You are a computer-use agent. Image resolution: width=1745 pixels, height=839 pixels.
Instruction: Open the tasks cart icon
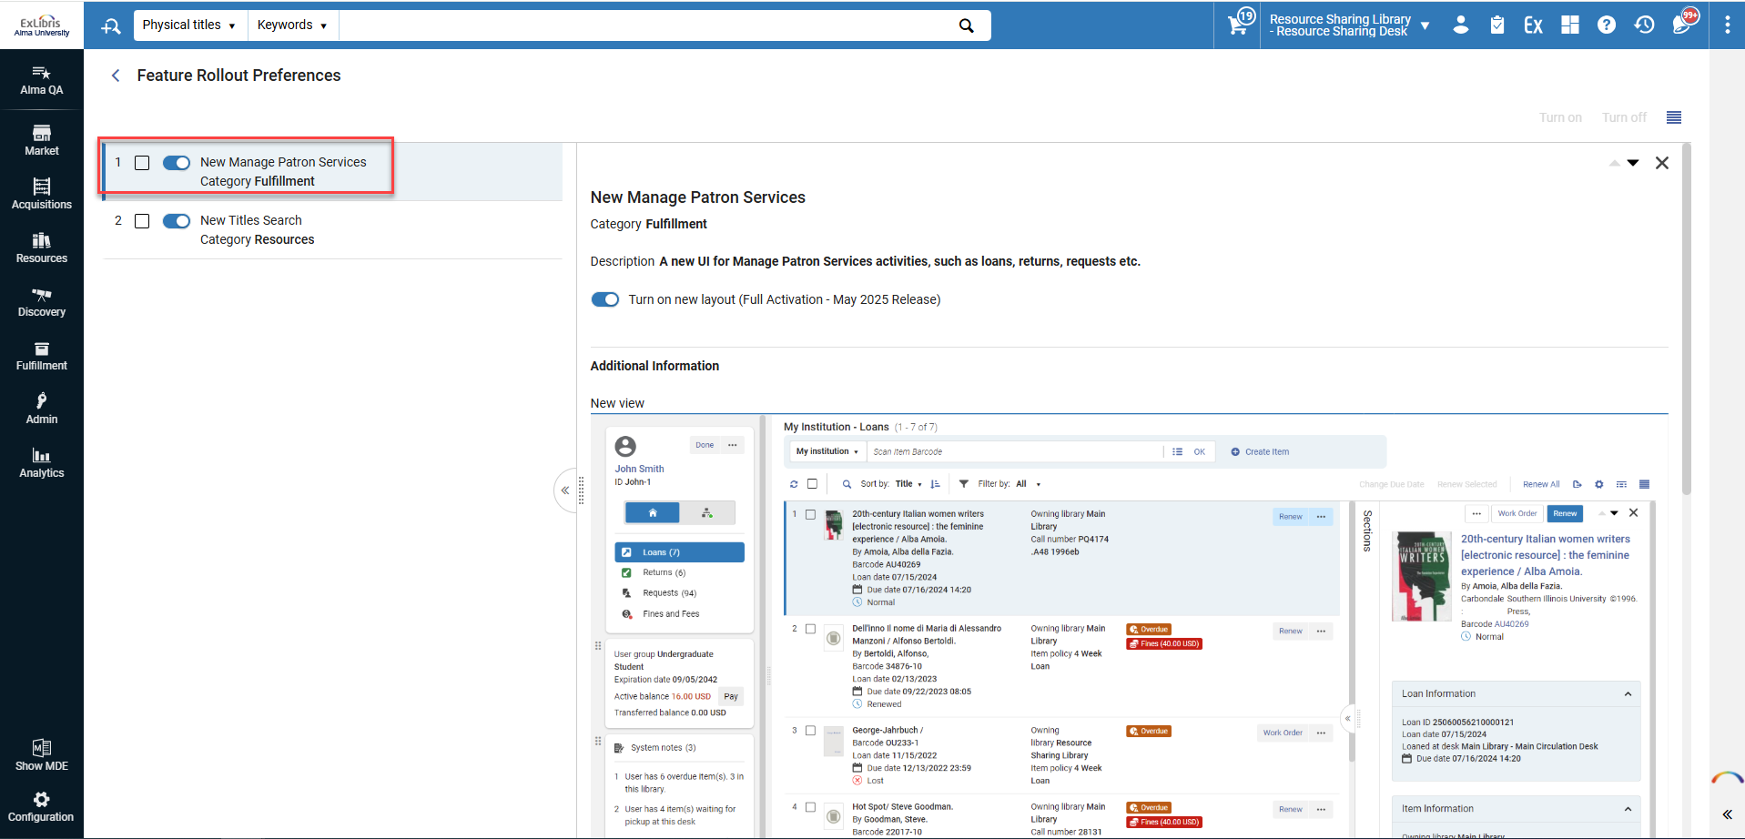tap(1239, 25)
